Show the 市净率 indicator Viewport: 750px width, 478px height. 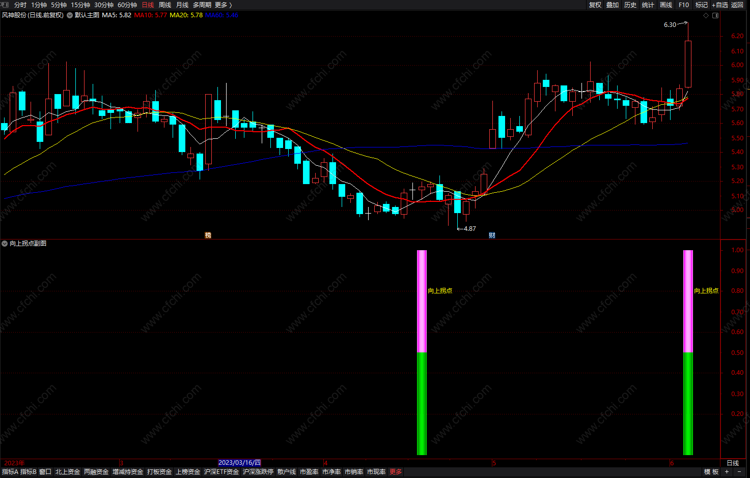click(331, 472)
